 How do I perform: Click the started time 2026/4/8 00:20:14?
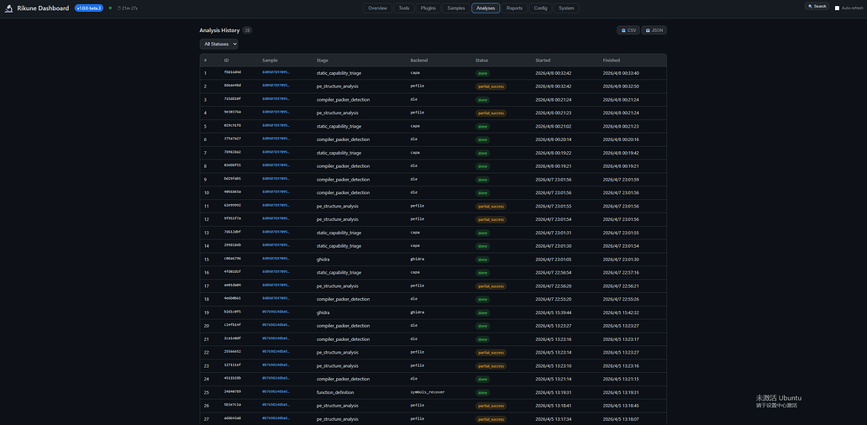pyautogui.click(x=554, y=139)
